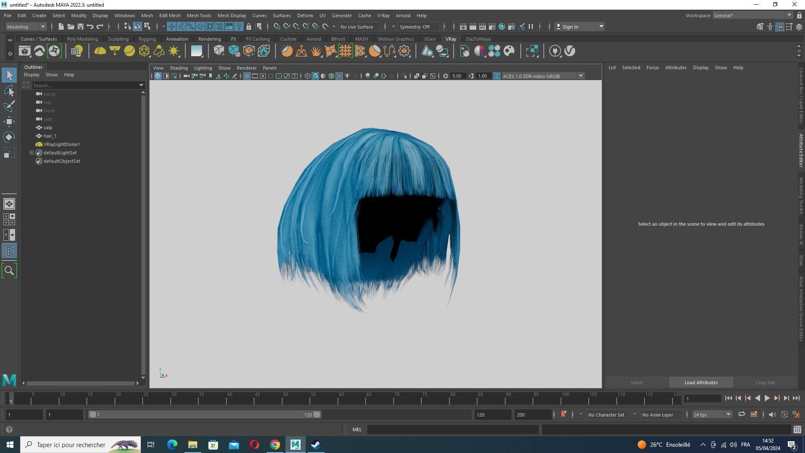Click the V-Ray sun light shelf icon

coord(174,51)
